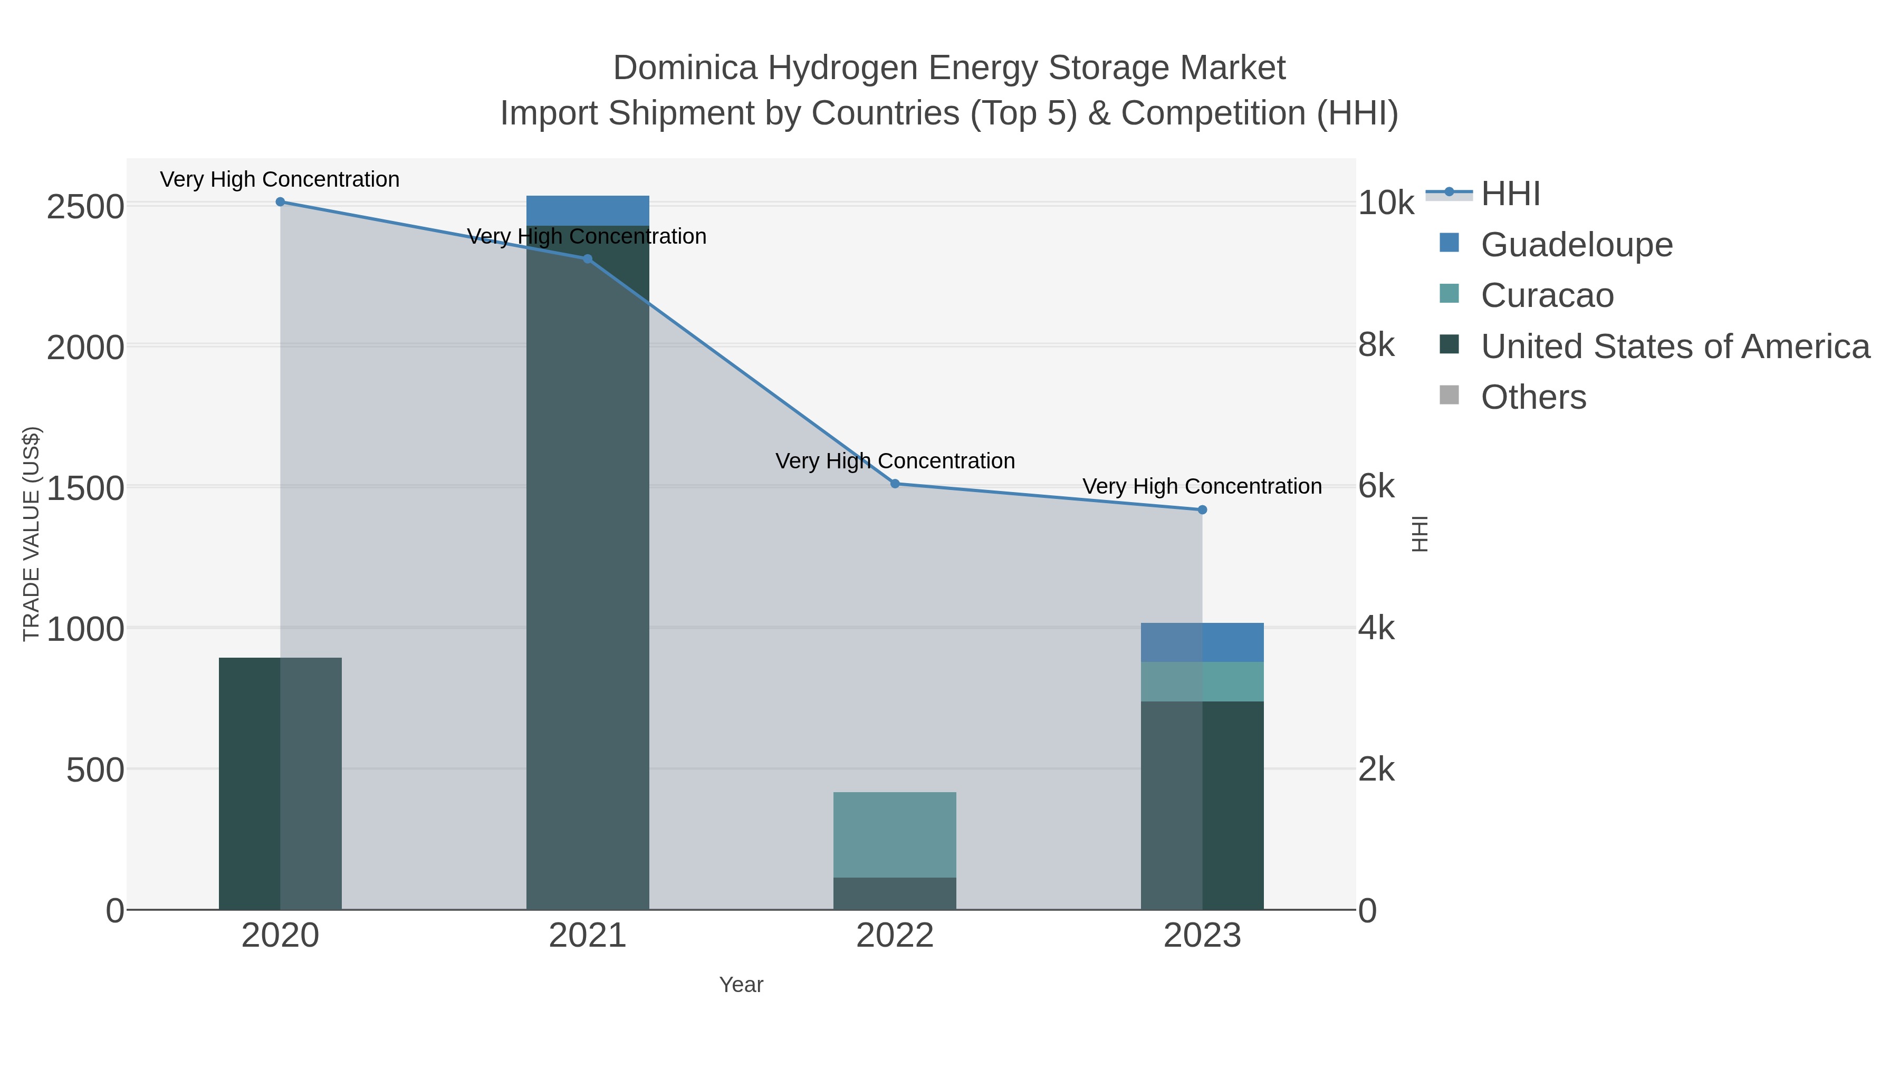Click the 6k tick on right axis
1899x1068 pixels.
point(1376,486)
